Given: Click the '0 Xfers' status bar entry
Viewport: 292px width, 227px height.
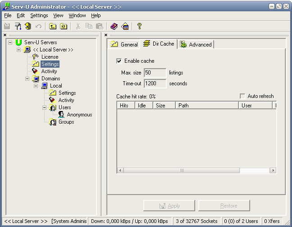Looking at the screenshot, I should pos(272,221).
